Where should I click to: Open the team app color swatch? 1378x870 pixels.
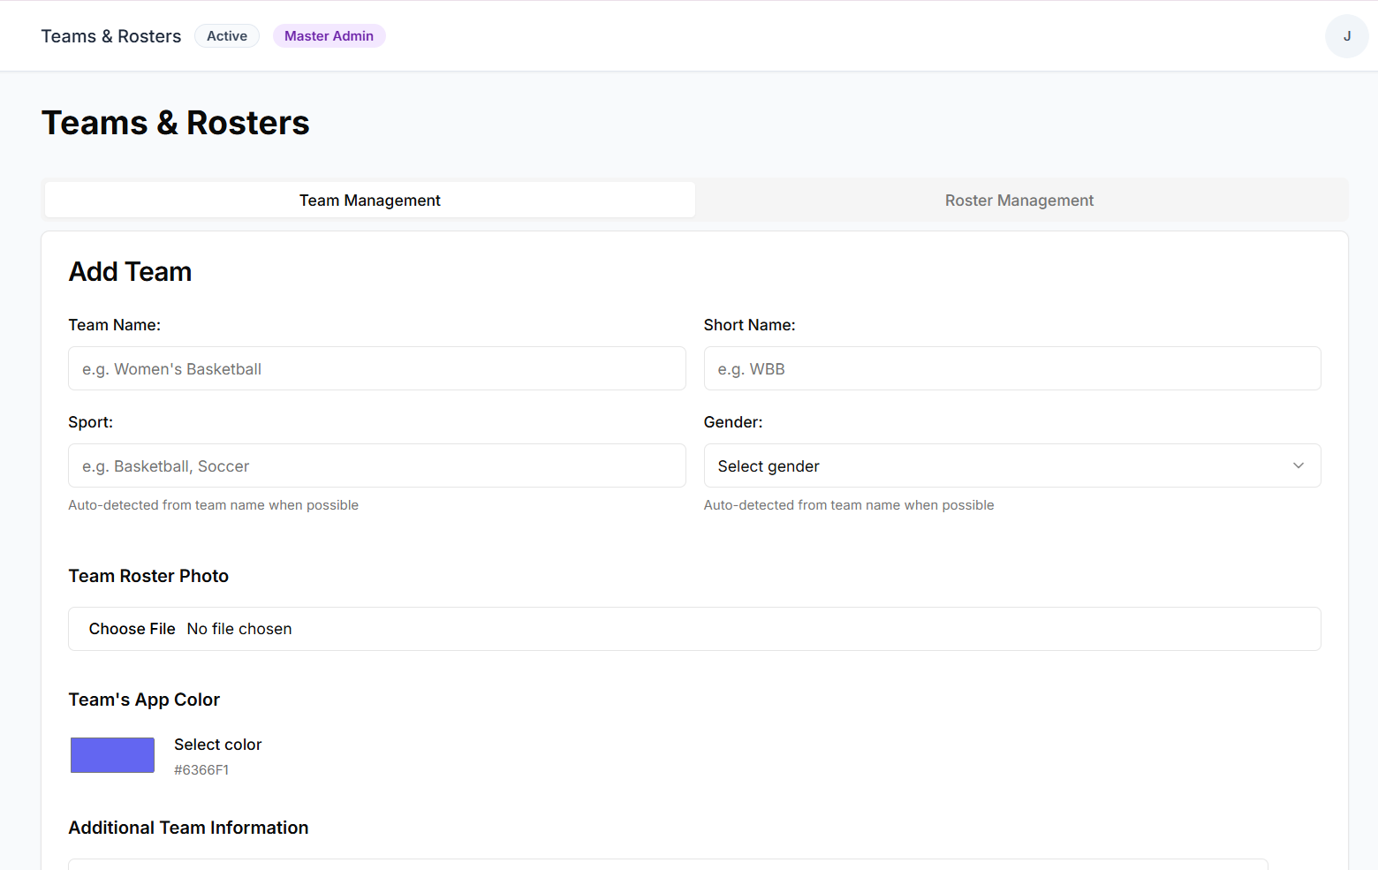click(x=112, y=755)
